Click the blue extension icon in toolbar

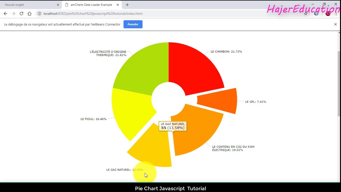pyautogui.click(x=316, y=14)
